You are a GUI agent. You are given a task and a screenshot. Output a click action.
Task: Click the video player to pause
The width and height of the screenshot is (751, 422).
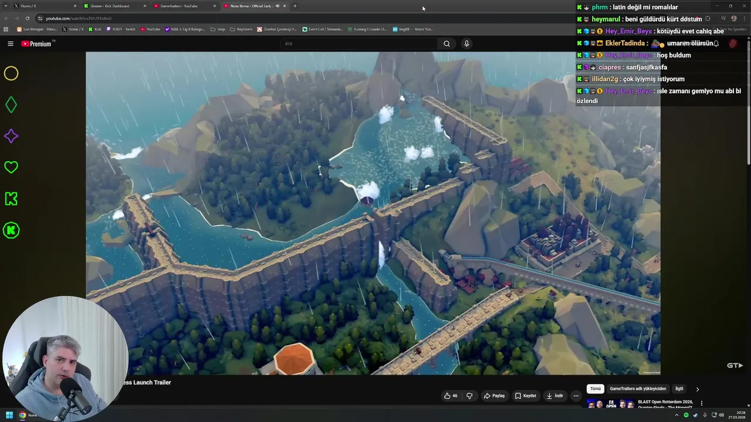373,213
